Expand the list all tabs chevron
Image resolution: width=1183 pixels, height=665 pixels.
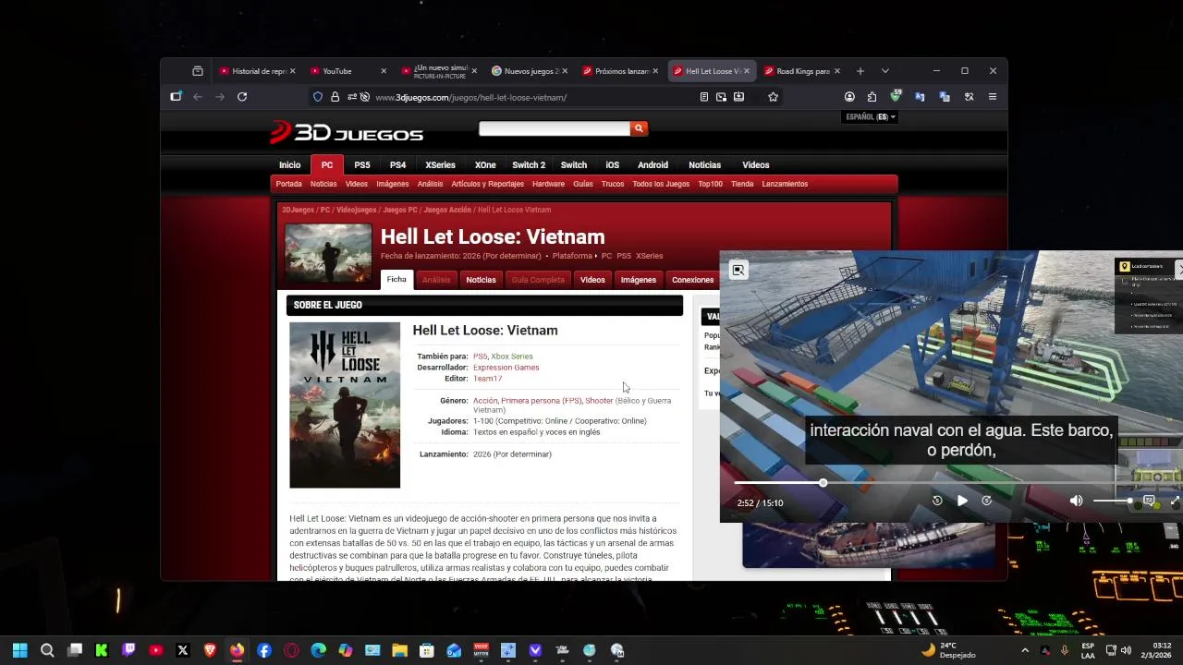[884, 71]
